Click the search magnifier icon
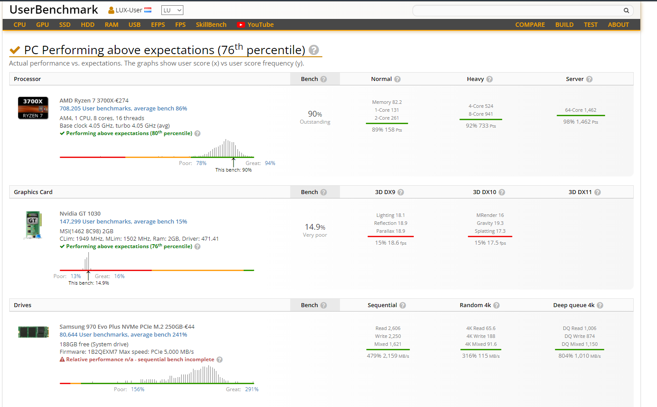 (x=626, y=11)
